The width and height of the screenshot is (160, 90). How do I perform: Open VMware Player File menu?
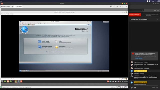tap(2, 14)
